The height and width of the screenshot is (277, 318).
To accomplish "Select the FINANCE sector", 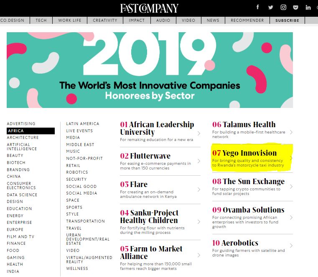I will click(x=16, y=243).
